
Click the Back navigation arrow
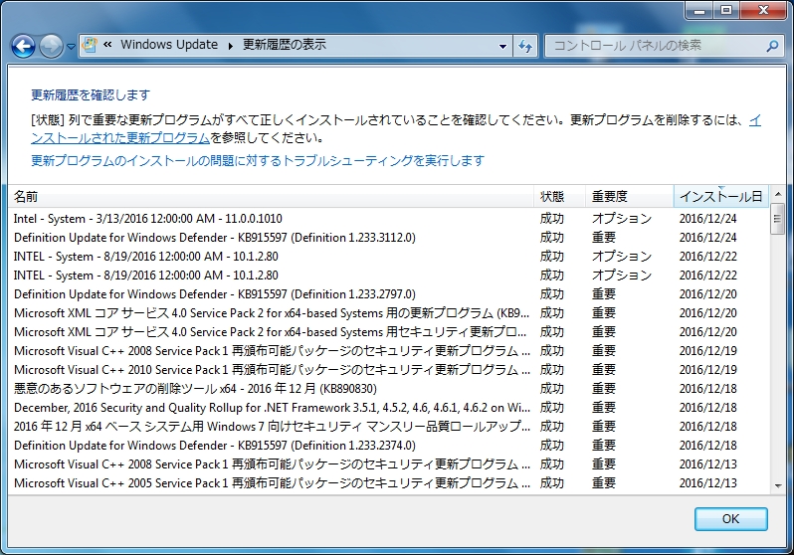pos(23,47)
